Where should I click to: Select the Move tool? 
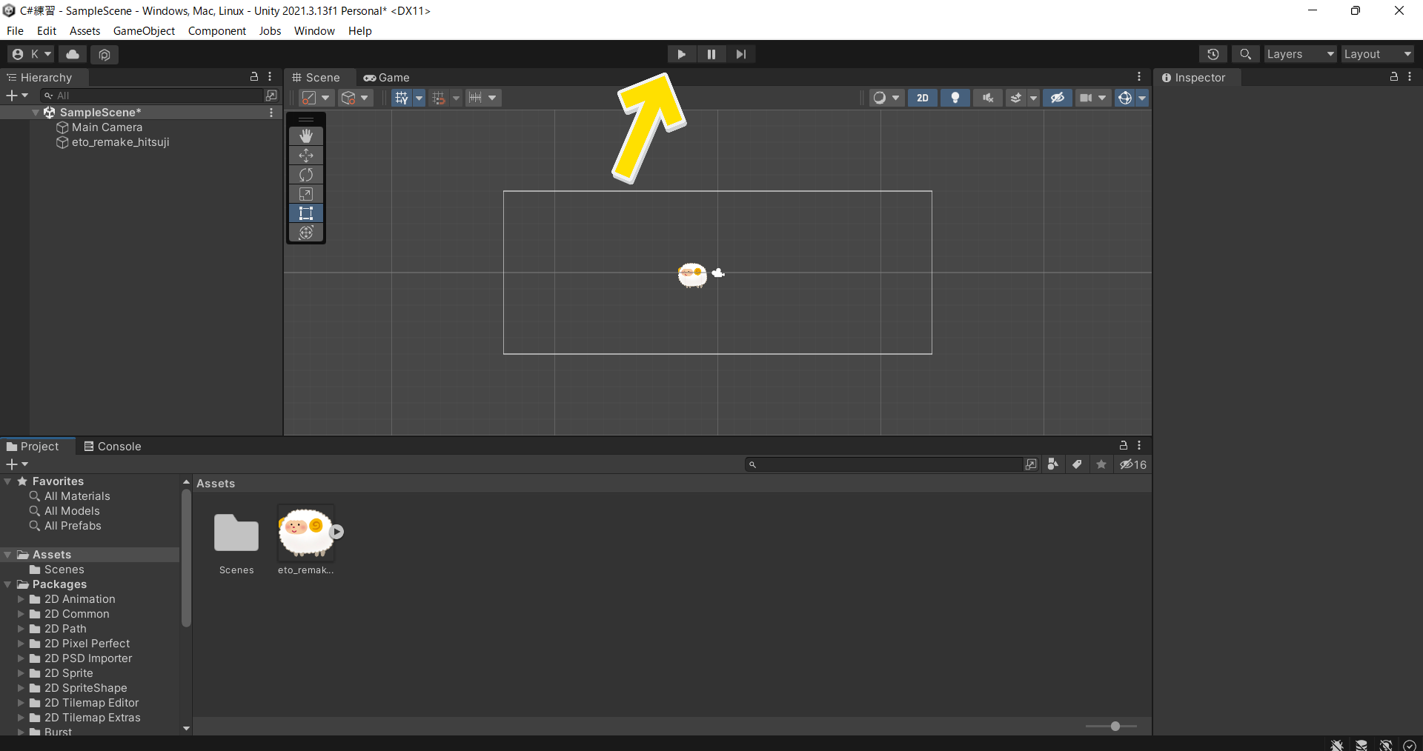[x=306, y=156]
